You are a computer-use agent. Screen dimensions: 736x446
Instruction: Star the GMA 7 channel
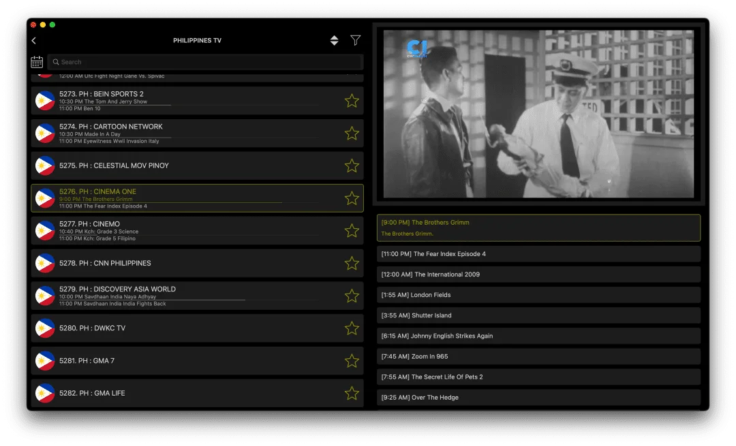point(352,361)
